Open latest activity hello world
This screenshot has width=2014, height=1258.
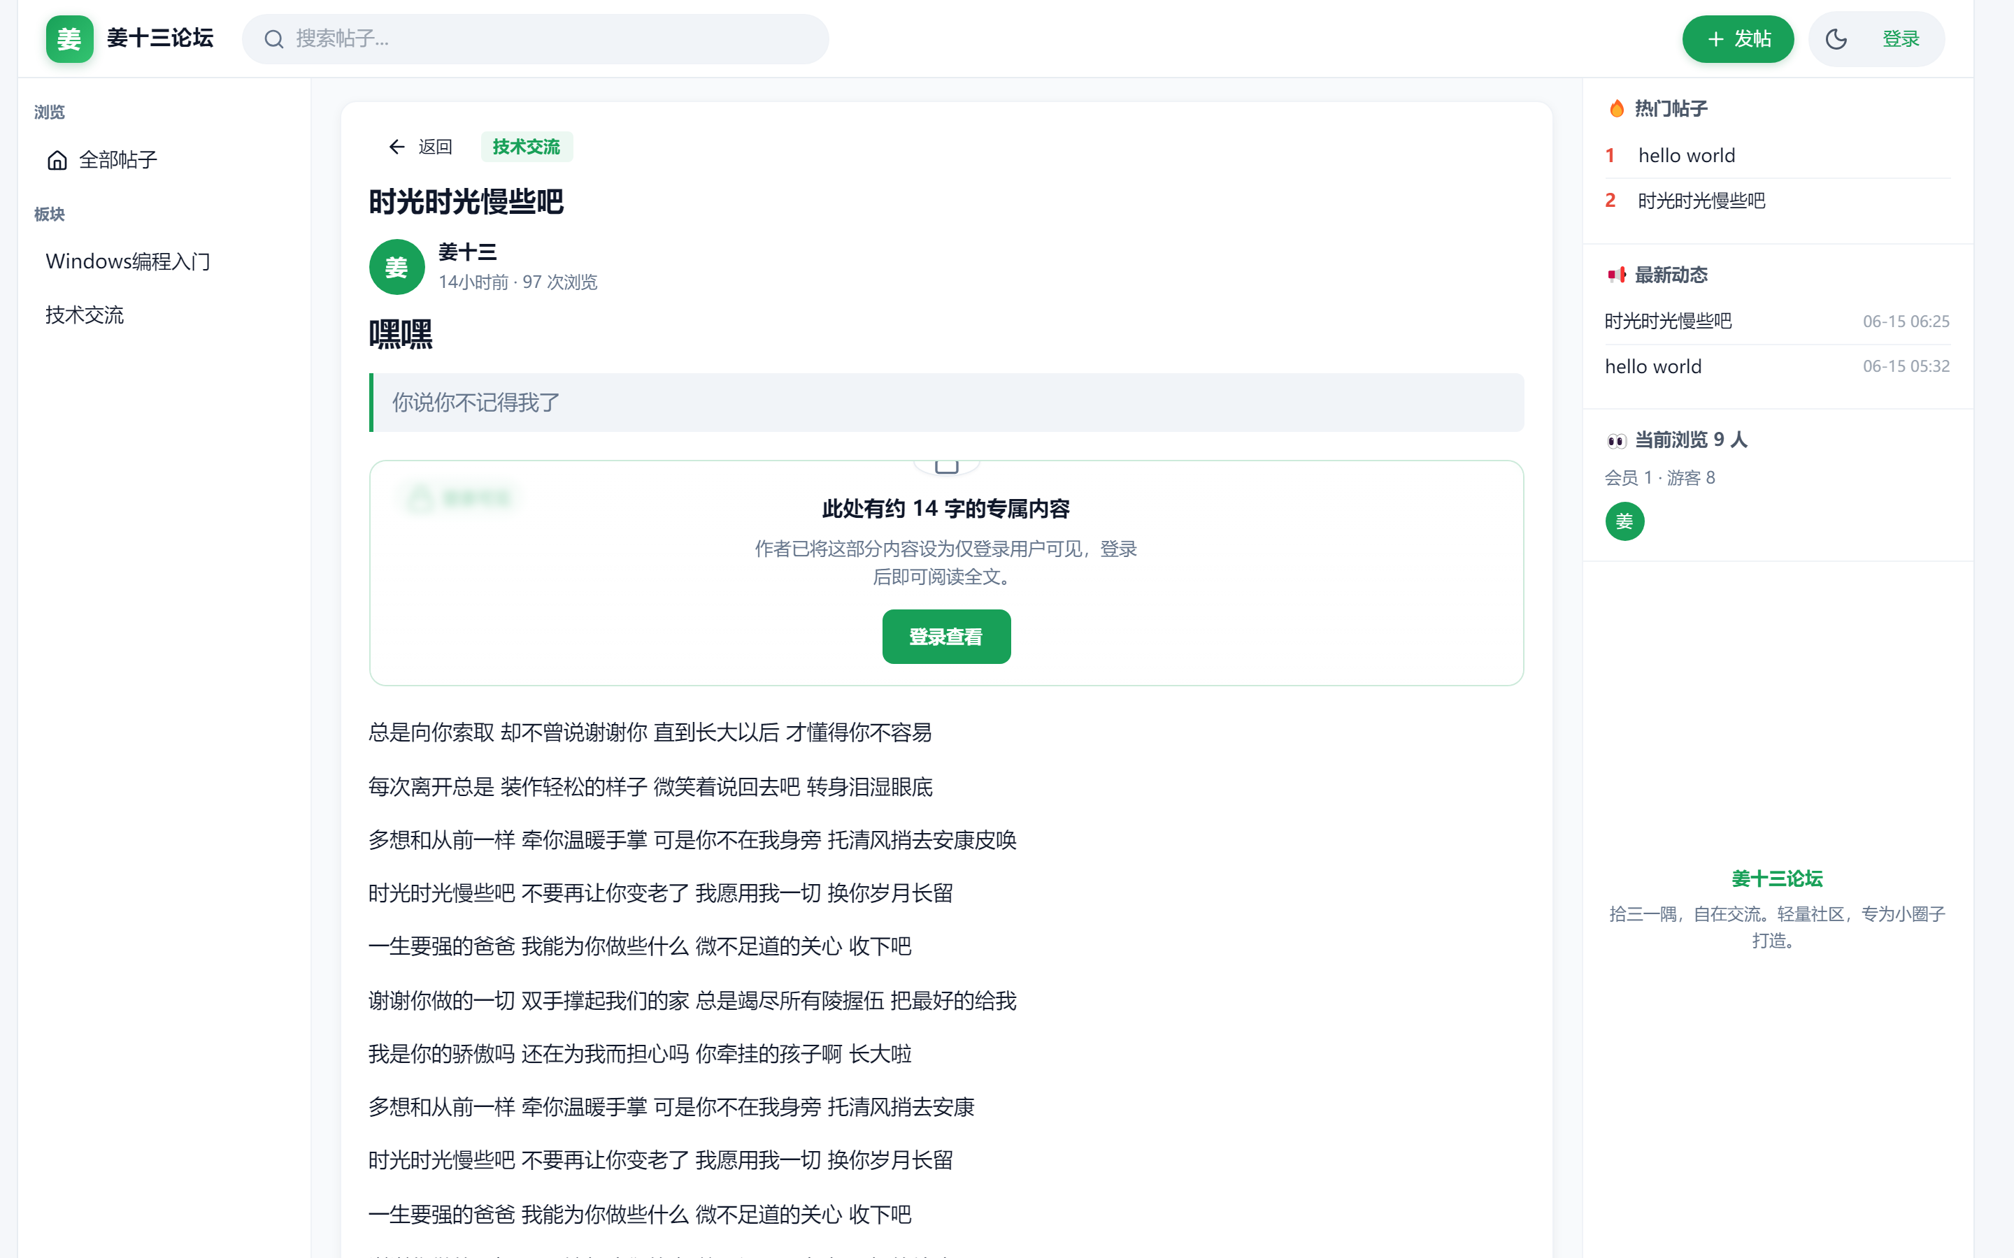click(1653, 366)
